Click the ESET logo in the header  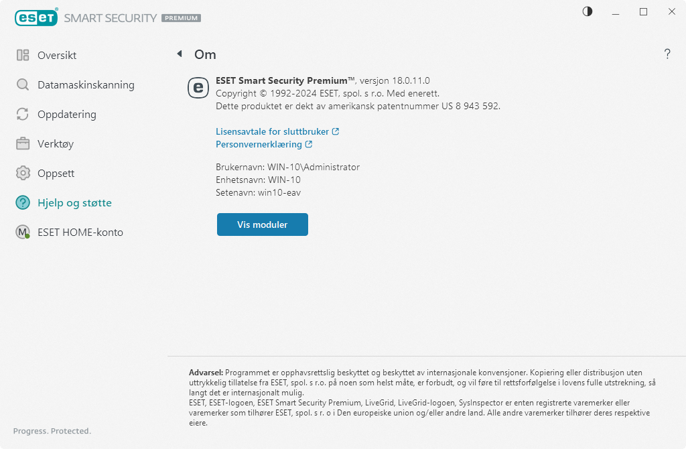[x=36, y=18]
